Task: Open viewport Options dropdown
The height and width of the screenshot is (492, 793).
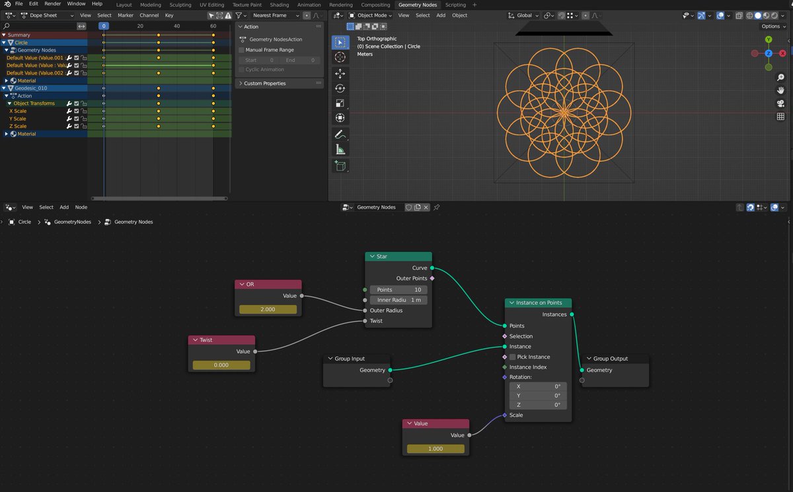Action: pyautogui.click(x=773, y=26)
